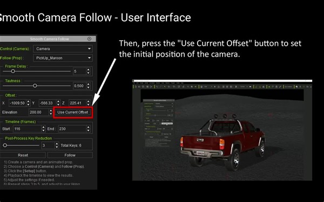Viewport: 324px width, 202px height.
Task: Click instruction 5 about adjusting settings
Action: pyautogui.click(x=29, y=180)
